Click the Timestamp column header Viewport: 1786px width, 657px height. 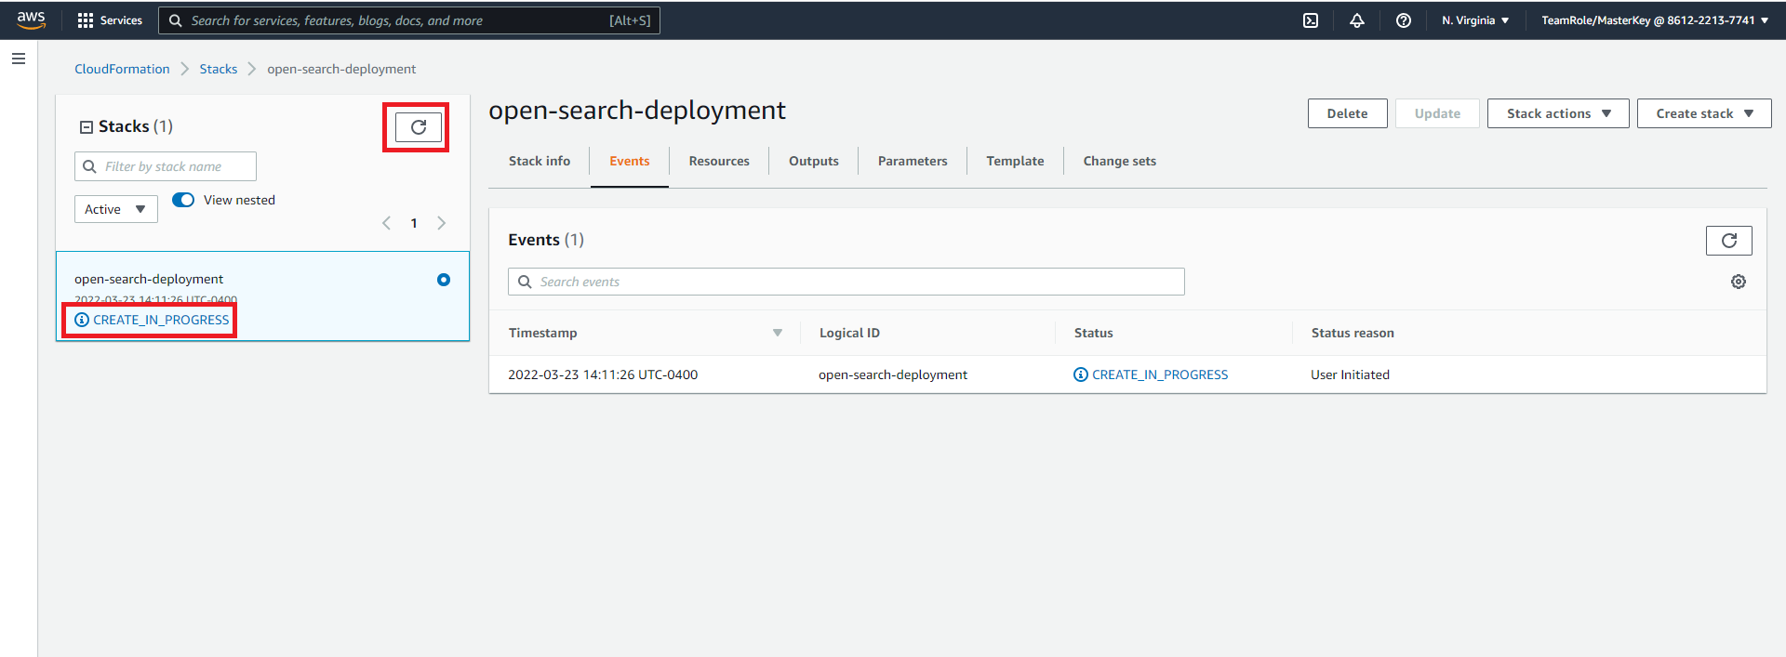542,333
